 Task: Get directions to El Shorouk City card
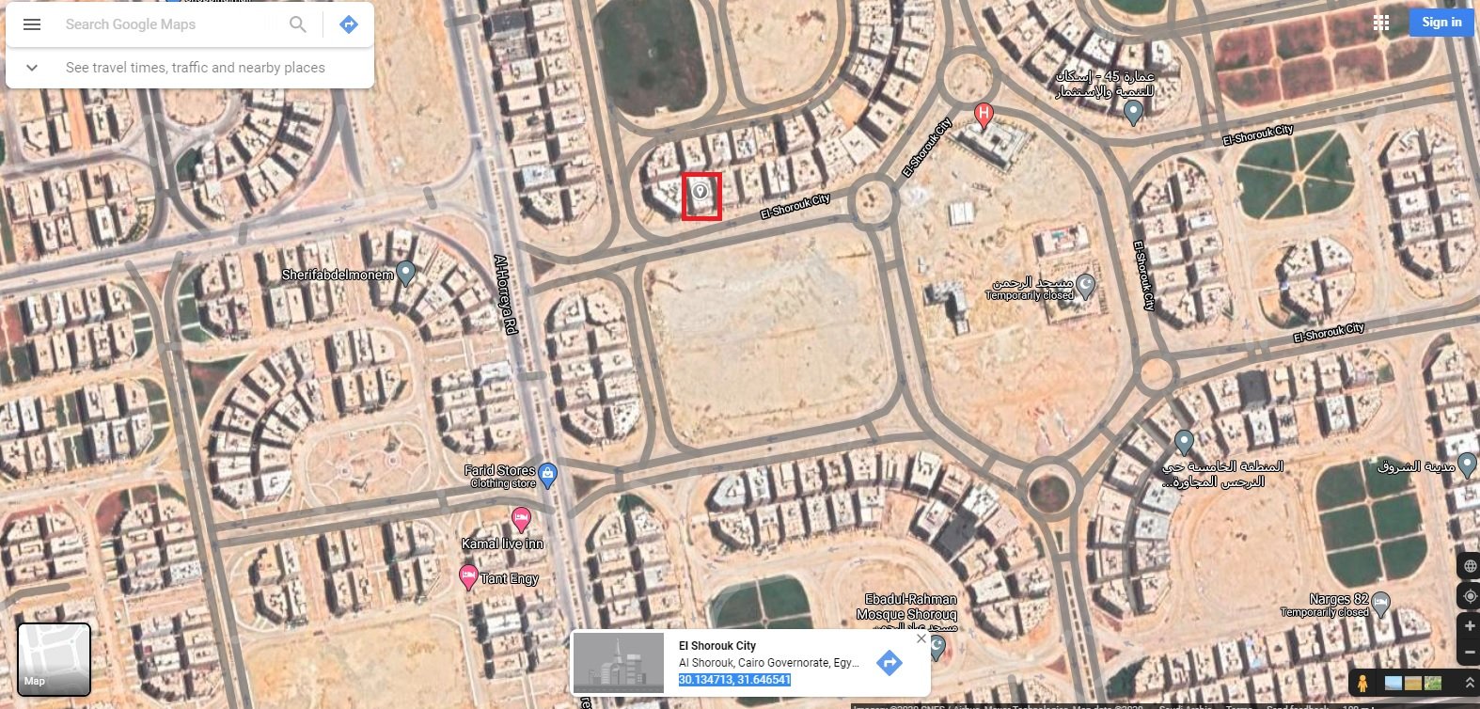[889, 663]
